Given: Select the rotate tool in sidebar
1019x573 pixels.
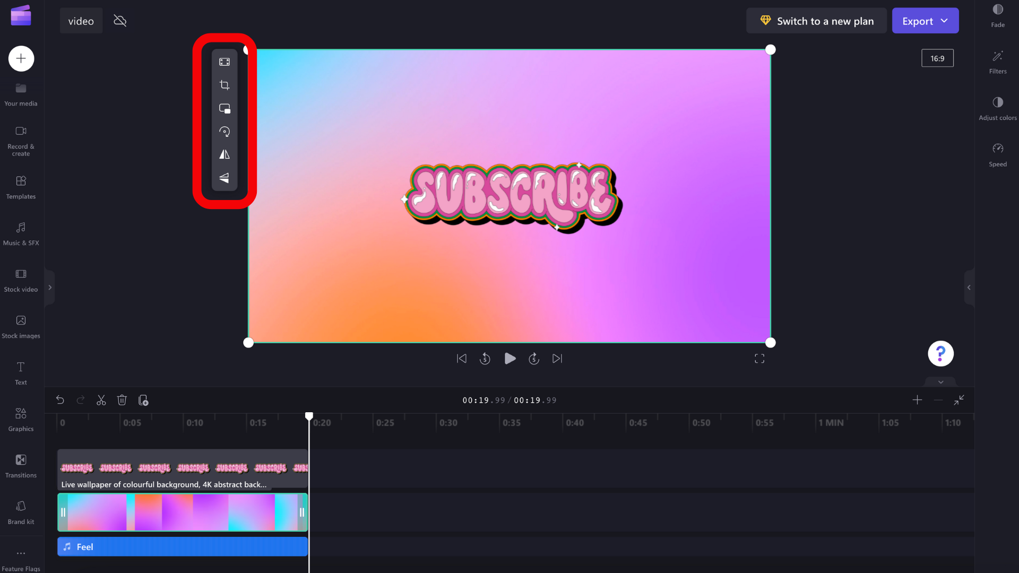Looking at the screenshot, I should (224, 132).
